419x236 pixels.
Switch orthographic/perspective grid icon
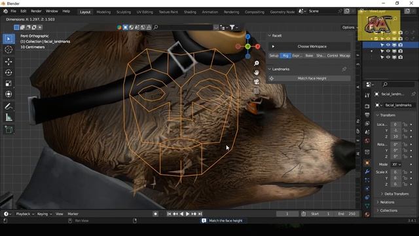(257, 91)
